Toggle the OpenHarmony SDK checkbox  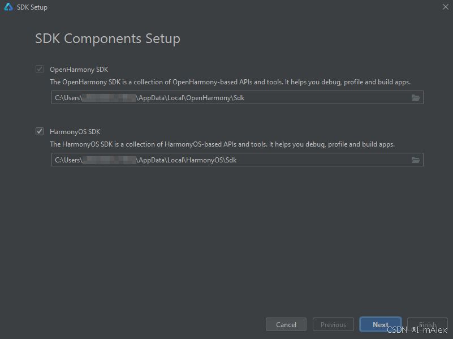[40, 69]
